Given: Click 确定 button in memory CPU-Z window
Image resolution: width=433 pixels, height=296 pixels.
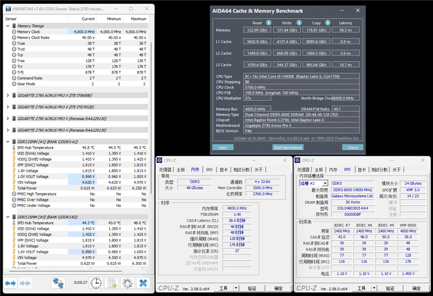Looking at the screenshot, I should tap(278, 288).
